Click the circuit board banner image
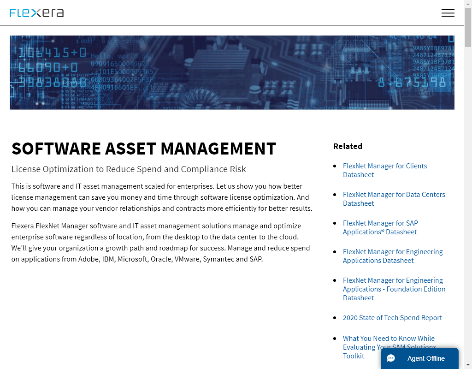The width and height of the screenshot is (472, 369). (x=232, y=72)
